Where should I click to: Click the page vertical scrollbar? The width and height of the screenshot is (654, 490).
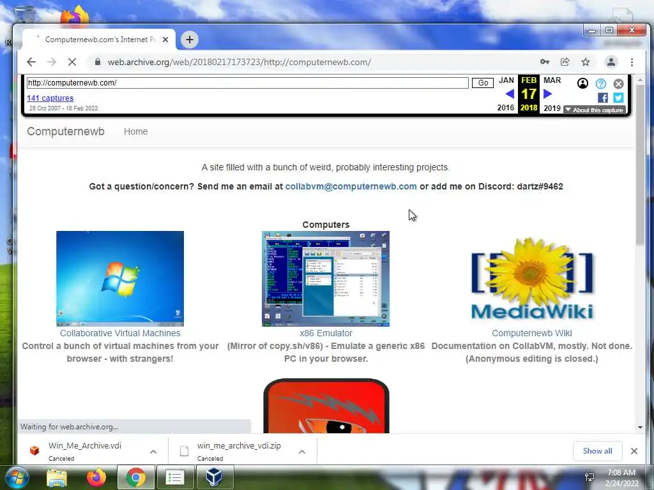tap(640, 164)
